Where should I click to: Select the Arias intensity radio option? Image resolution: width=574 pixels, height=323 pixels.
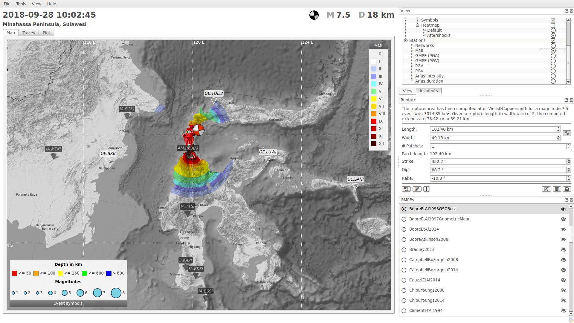point(553,76)
